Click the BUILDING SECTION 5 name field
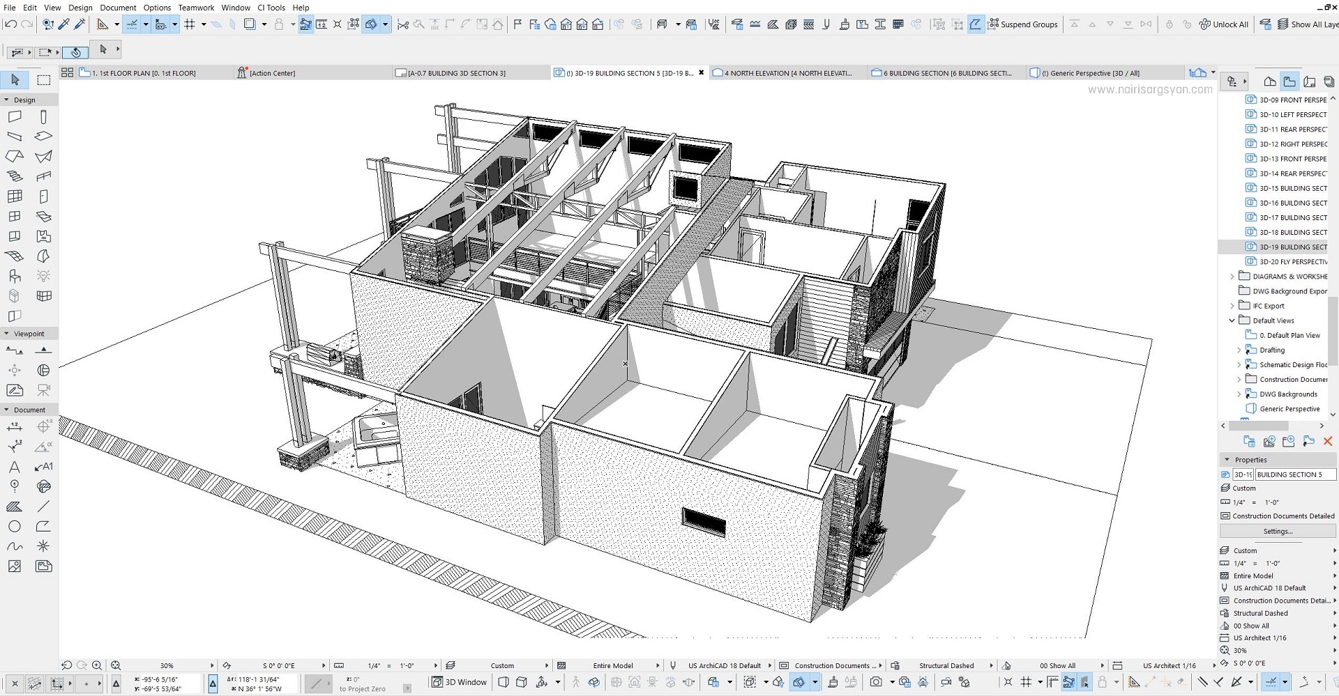The width and height of the screenshot is (1339, 696). [1295, 475]
